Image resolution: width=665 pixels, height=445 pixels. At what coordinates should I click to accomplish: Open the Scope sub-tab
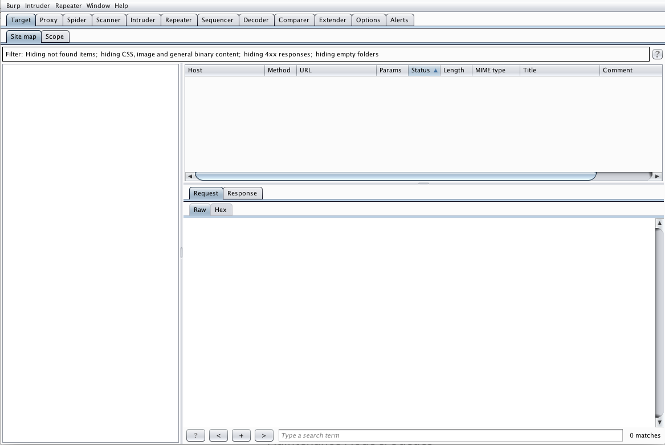(55, 36)
